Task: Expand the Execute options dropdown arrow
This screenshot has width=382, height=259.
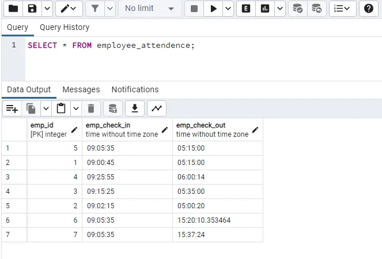Action: tap(228, 9)
